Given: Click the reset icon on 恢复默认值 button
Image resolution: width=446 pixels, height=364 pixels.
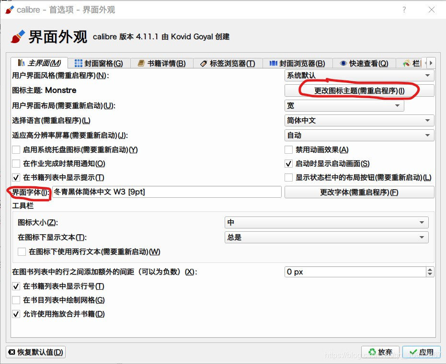Looking at the screenshot, I should coord(11,352).
